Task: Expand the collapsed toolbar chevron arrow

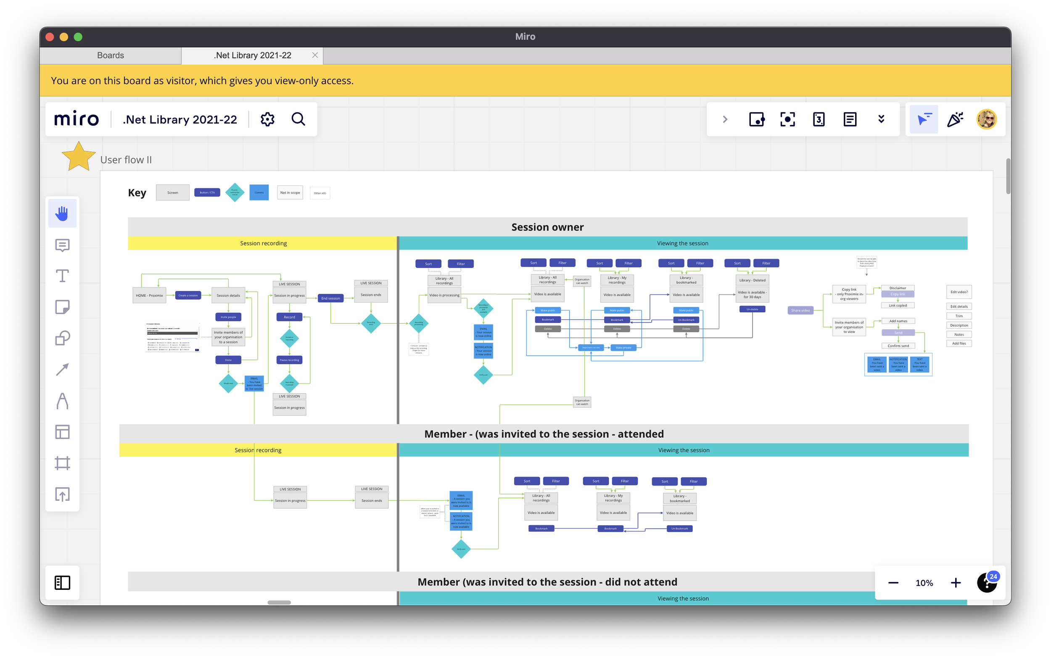Action: point(725,119)
